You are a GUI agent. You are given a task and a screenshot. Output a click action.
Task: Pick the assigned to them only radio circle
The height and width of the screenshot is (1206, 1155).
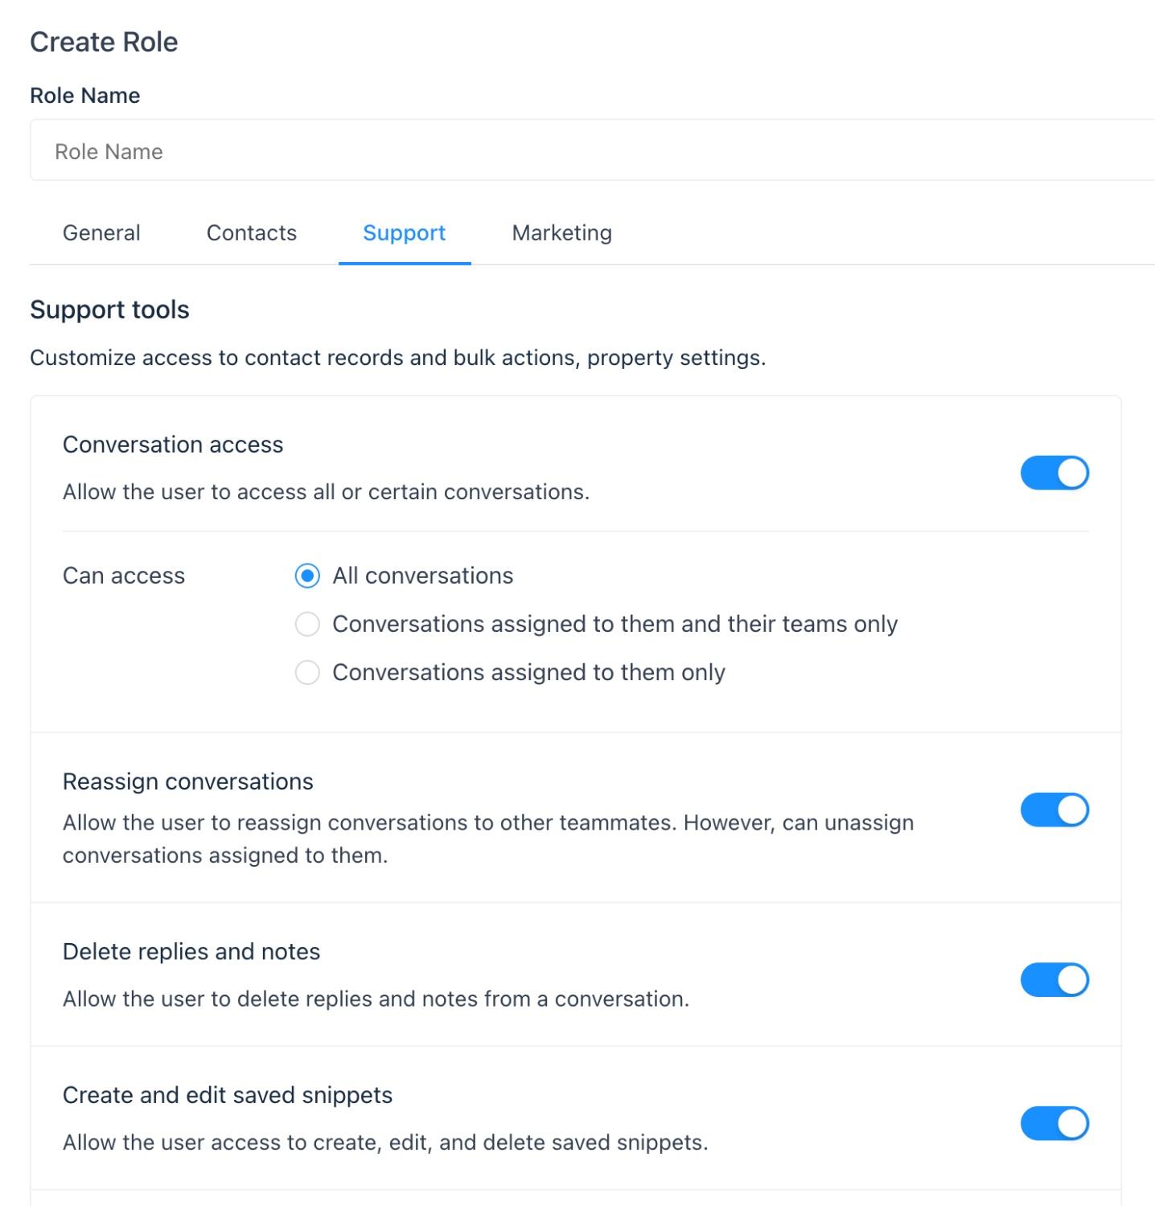click(x=307, y=672)
